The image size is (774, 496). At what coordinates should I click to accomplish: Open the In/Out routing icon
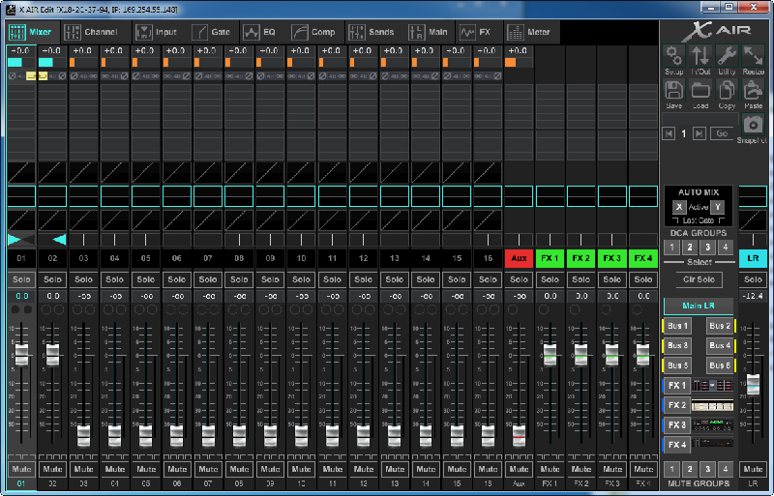pyautogui.click(x=700, y=56)
